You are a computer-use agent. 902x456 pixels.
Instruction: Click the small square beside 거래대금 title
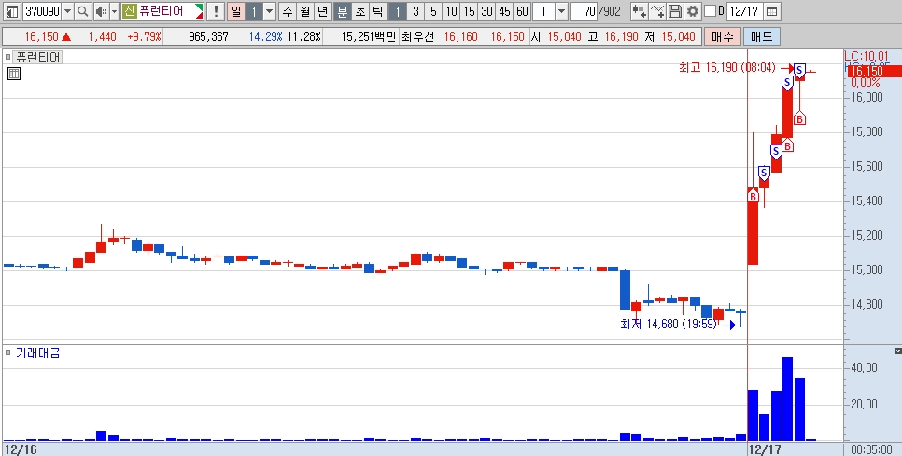8,352
